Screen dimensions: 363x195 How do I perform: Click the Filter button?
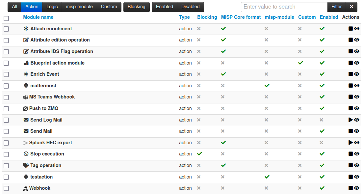[336, 7]
